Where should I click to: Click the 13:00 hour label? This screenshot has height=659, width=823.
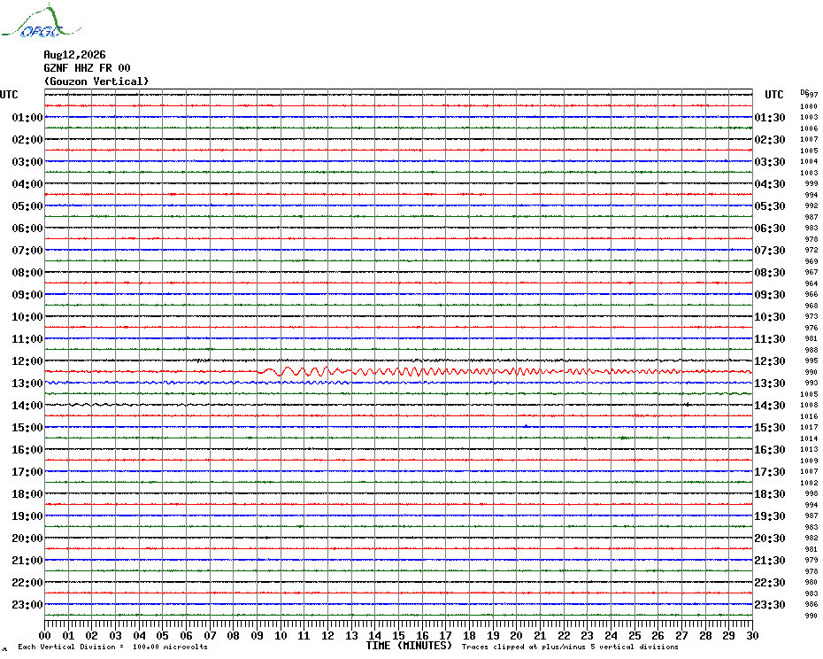coord(27,384)
